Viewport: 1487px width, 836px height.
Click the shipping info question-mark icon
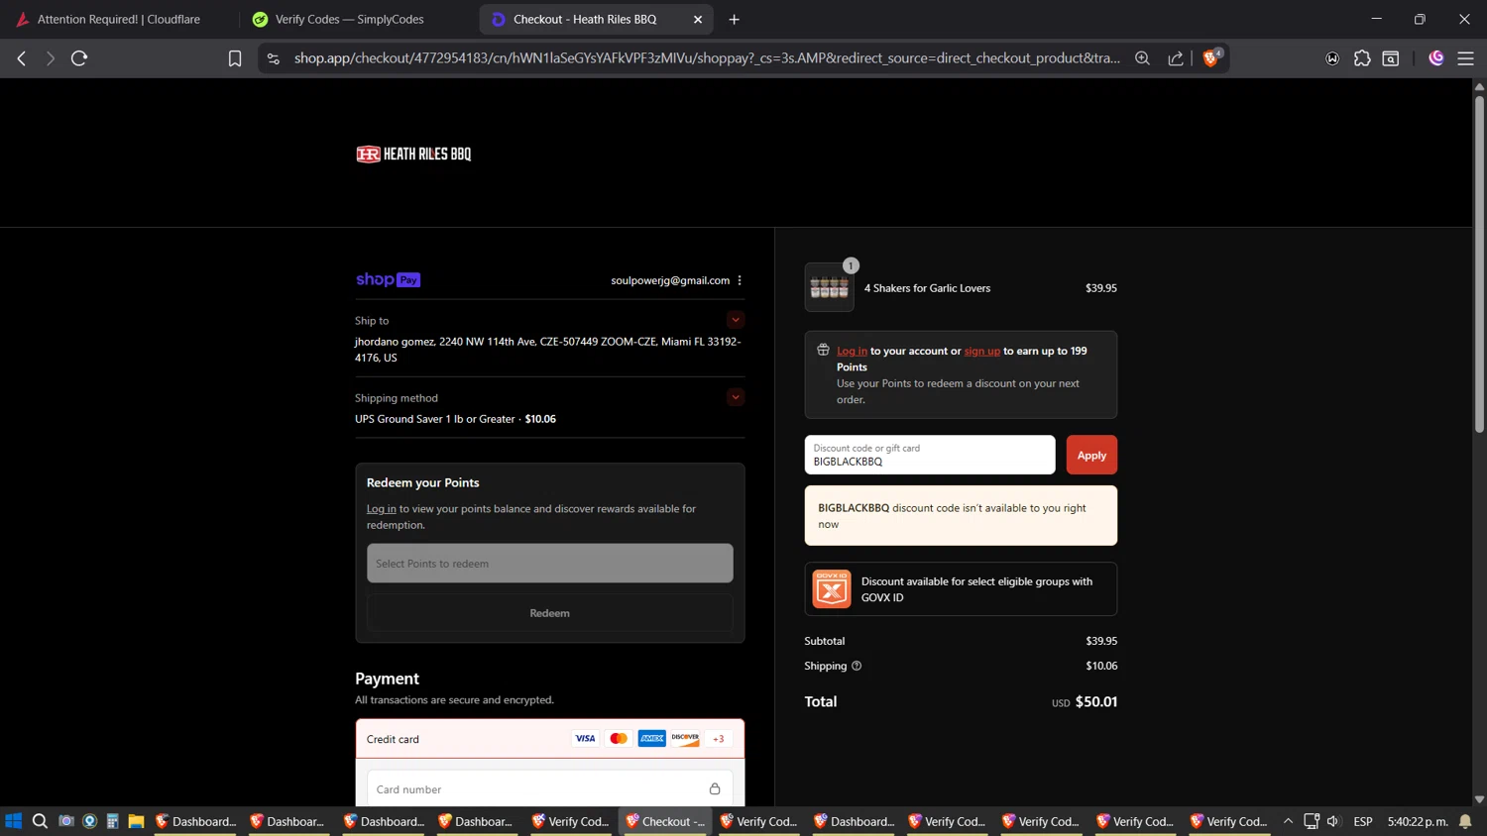point(857,666)
